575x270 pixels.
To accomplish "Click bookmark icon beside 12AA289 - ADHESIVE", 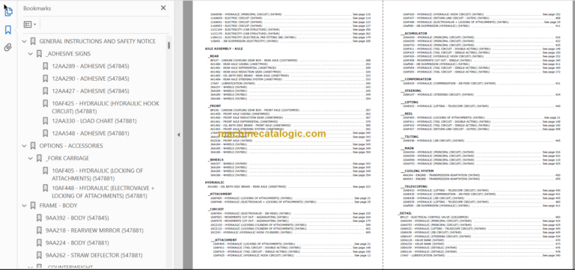I will pos(46,67).
